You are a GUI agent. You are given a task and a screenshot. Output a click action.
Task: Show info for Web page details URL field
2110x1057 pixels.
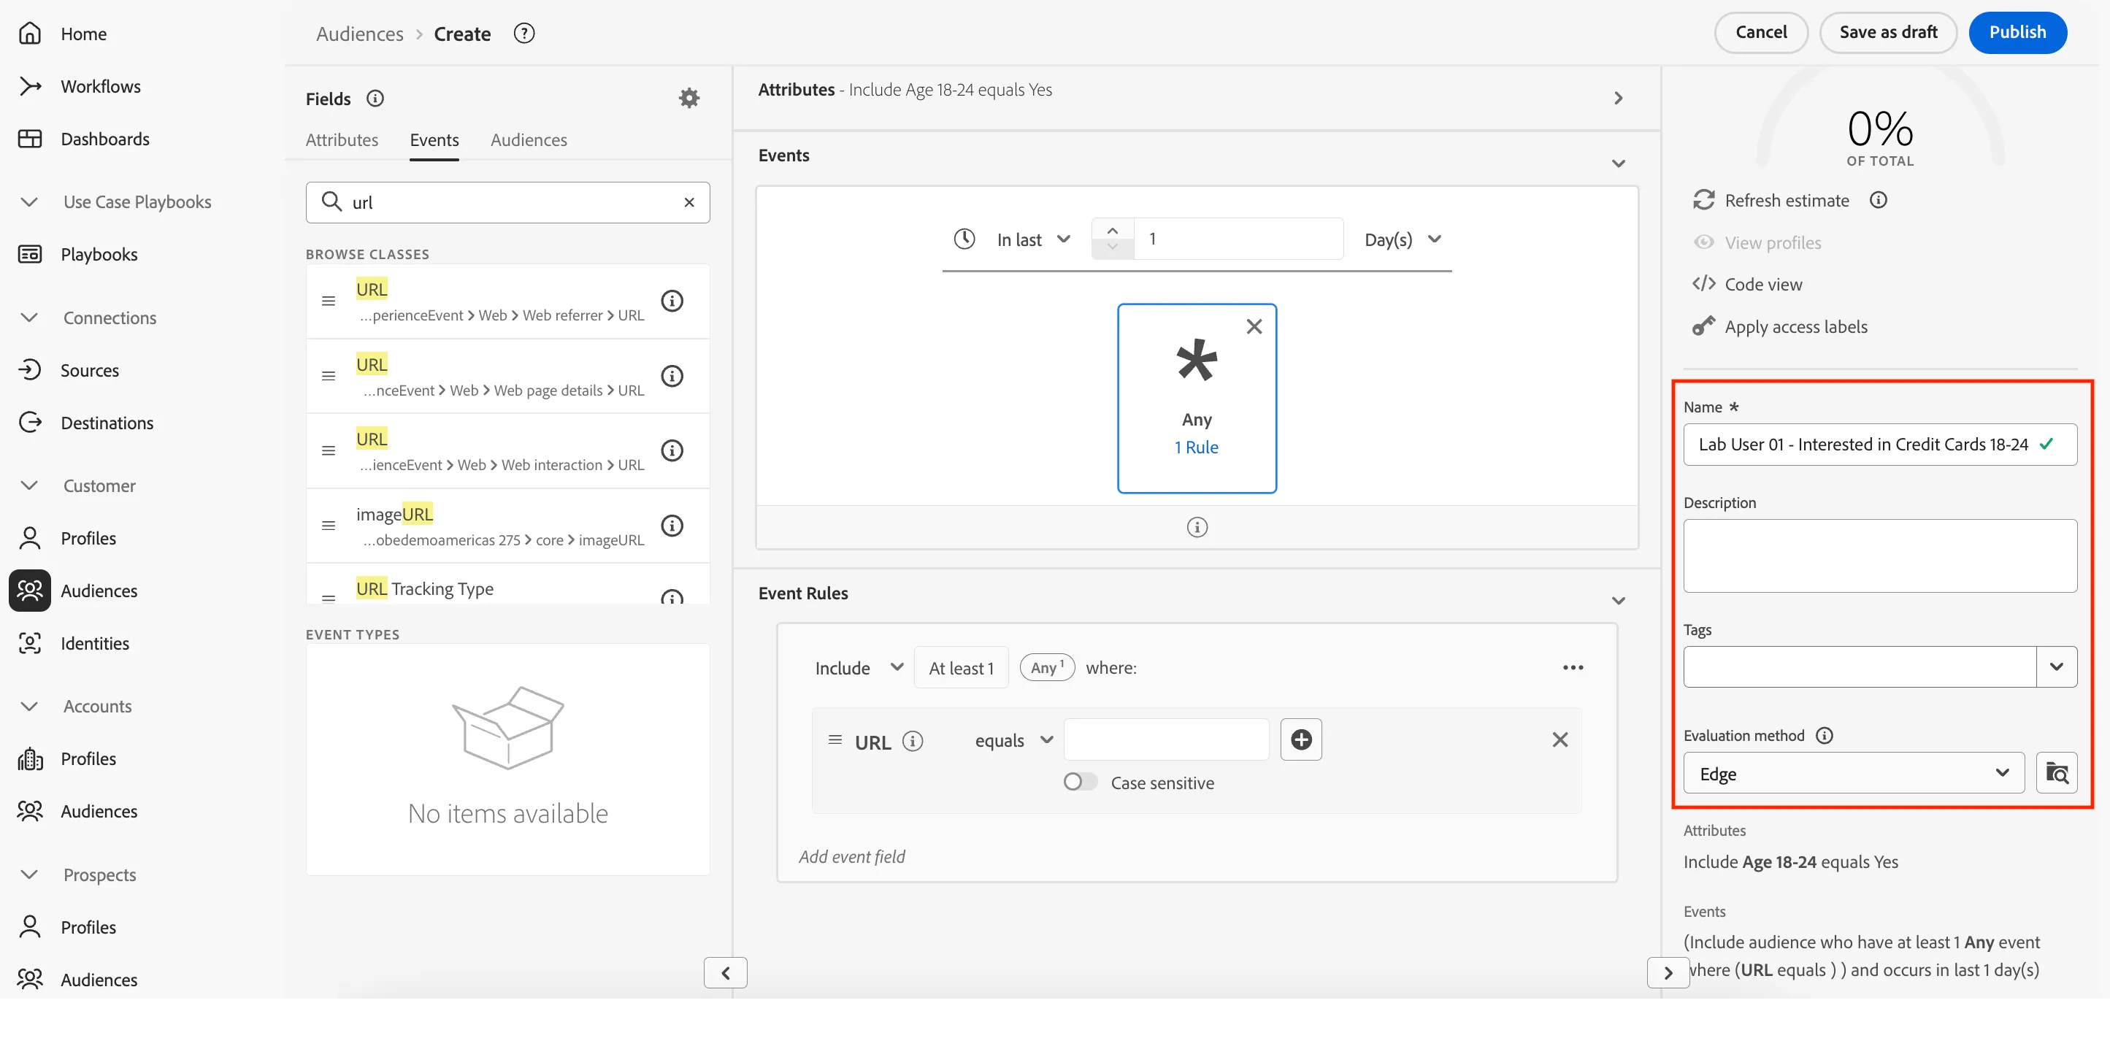pos(672,376)
